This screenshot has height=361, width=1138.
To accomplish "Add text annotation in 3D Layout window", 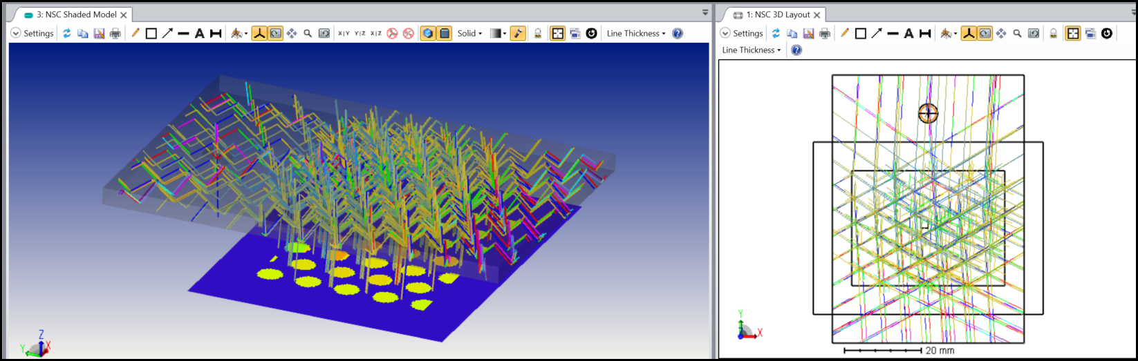I will [908, 33].
